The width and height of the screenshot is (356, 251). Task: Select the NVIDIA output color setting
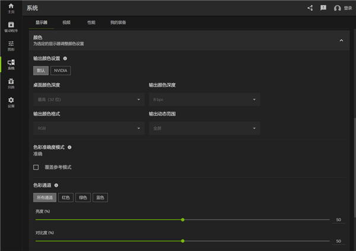(x=61, y=71)
